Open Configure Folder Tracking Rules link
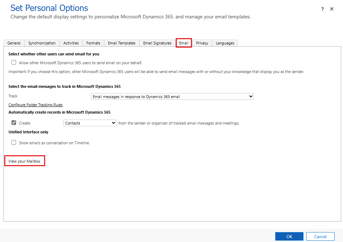Image resolution: width=343 pixels, height=242 pixels. click(x=35, y=105)
